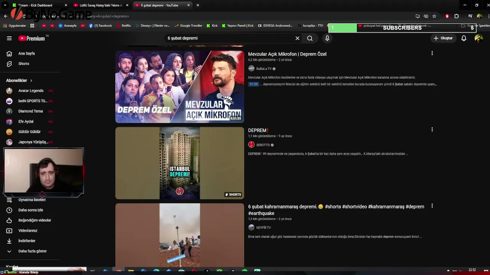Open more options for DEPREM! video
Image resolution: width=490 pixels, height=275 pixels.
(x=432, y=130)
